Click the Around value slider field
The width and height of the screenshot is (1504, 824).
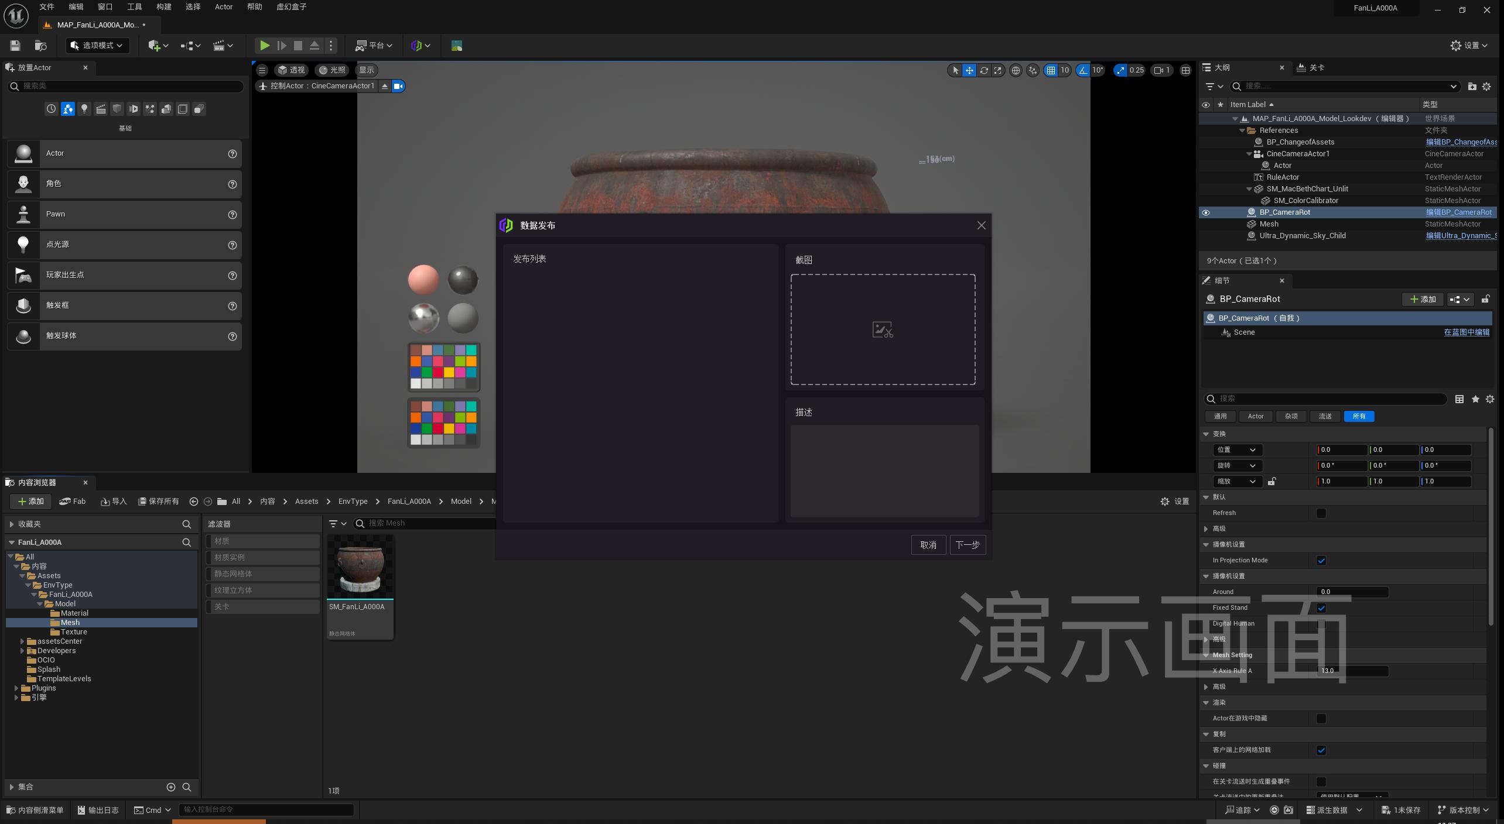point(1352,592)
